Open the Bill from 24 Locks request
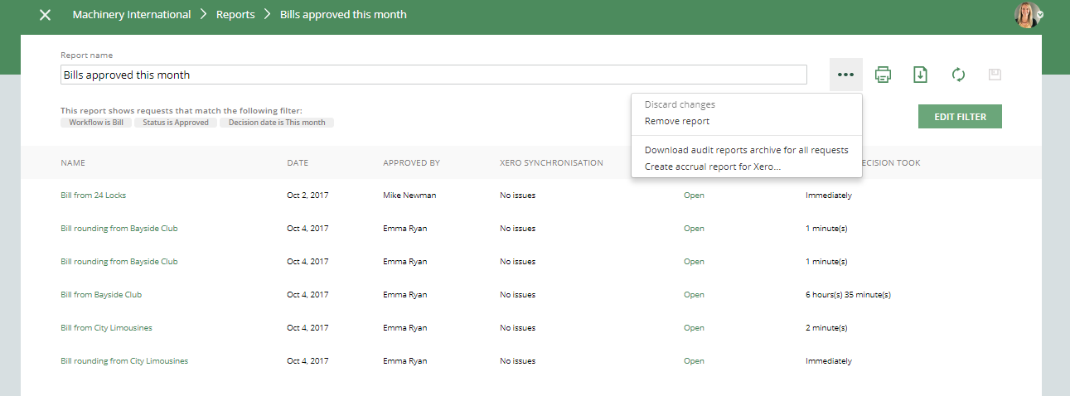1070x396 pixels. [x=94, y=196]
